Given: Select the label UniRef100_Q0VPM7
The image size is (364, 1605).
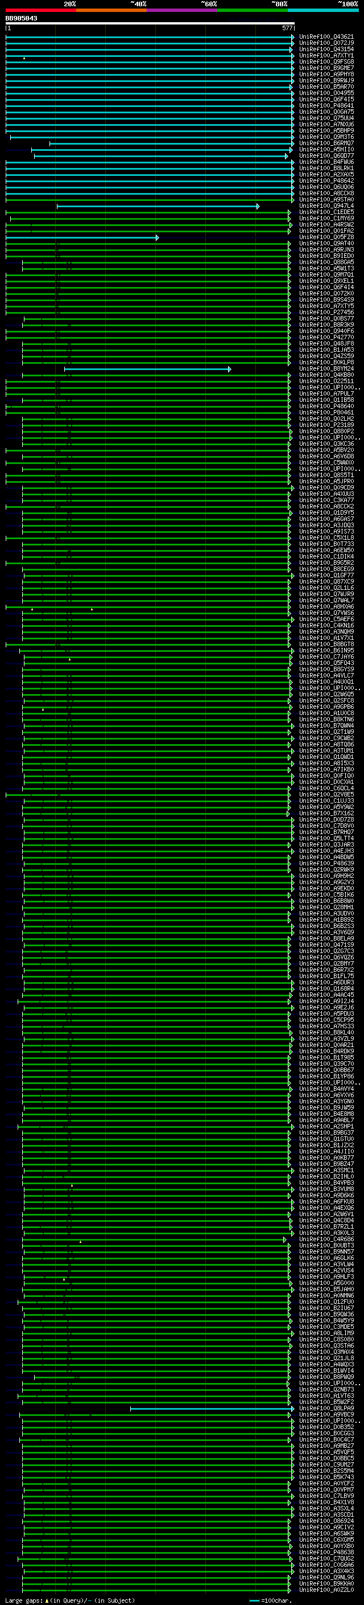Looking at the screenshot, I should [326, 1490].
